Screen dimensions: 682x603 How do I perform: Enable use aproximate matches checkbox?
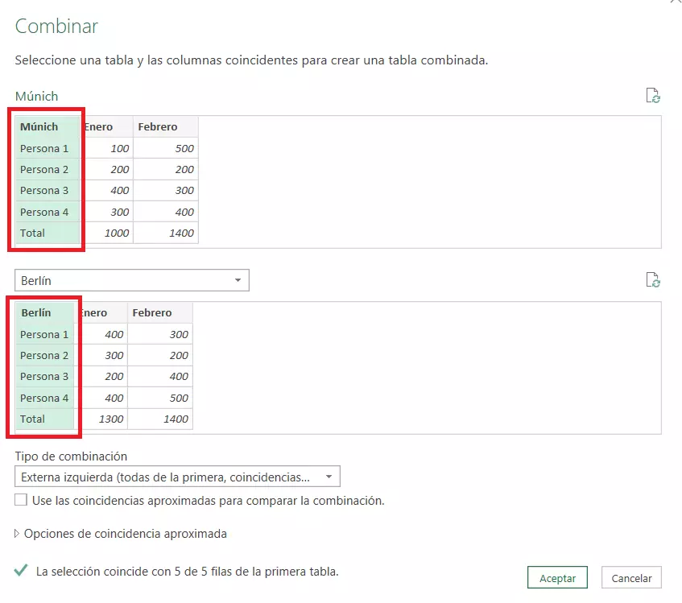(19, 501)
